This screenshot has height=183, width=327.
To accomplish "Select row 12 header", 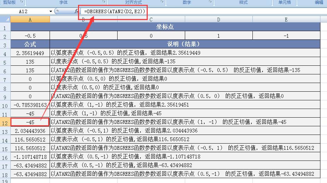I will click(x=5, y=122).
